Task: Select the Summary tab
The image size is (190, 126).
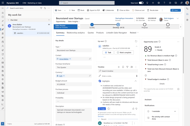Action: [x=60, y=33]
